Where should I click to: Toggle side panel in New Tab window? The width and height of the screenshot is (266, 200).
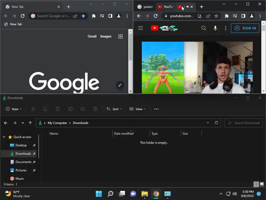110,16
